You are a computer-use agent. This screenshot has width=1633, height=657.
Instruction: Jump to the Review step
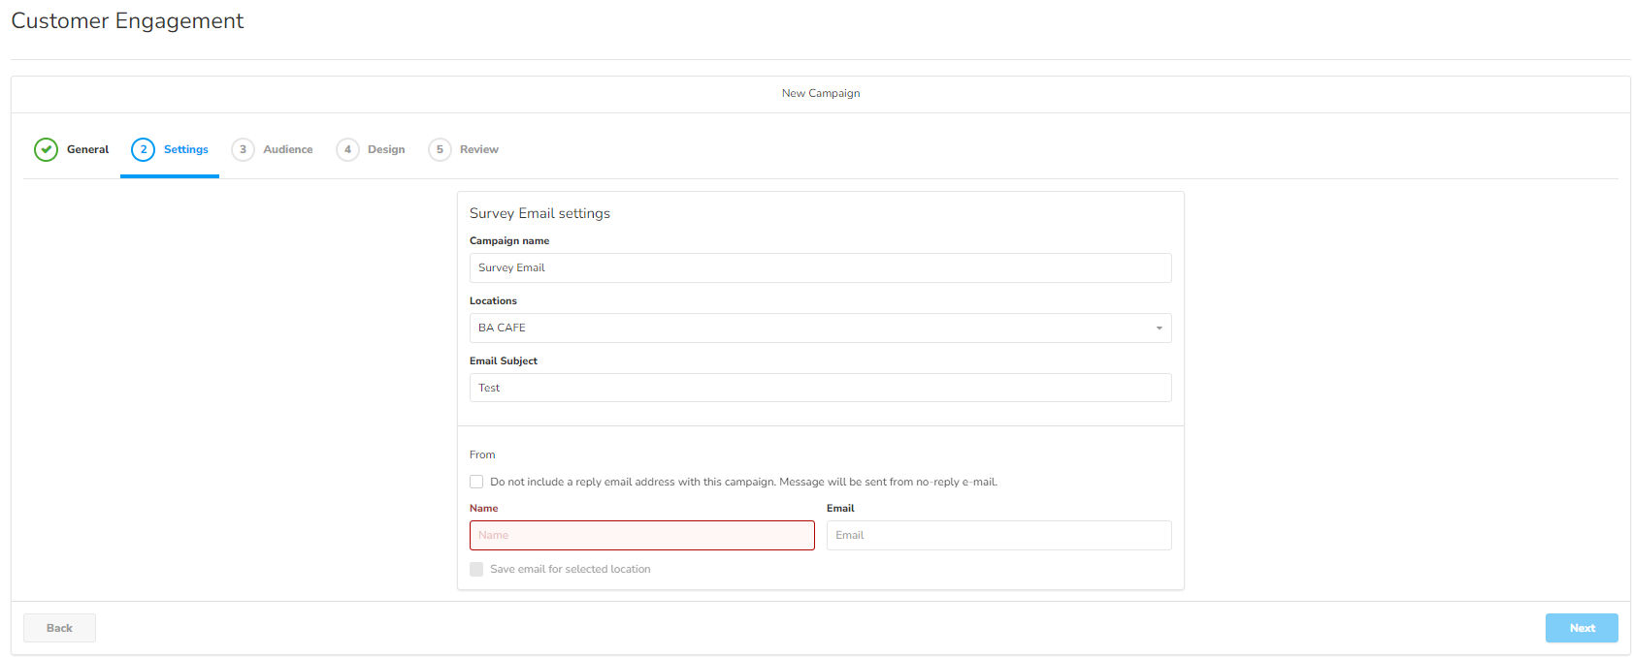click(478, 149)
